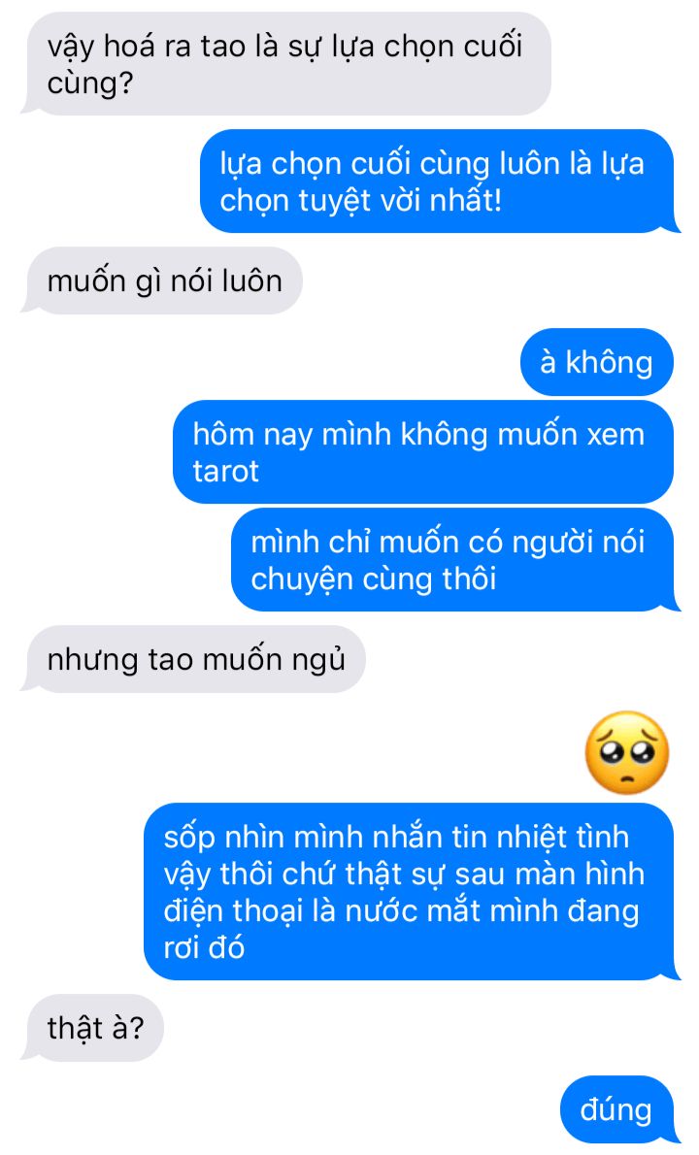Click the word 'cùng?' in the first gray bubble
Image resolution: width=699 pixels, height=1155 pixels.
pyautogui.click(x=90, y=84)
